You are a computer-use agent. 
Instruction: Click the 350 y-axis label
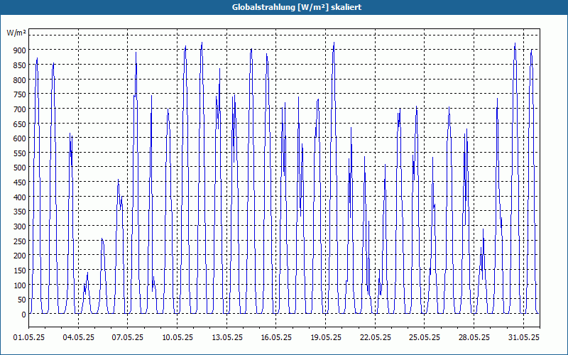tap(20, 212)
